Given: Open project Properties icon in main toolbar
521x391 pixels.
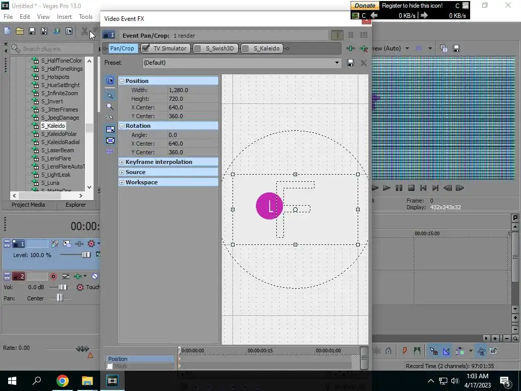Looking at the screenshot, I should pos(69,31).
